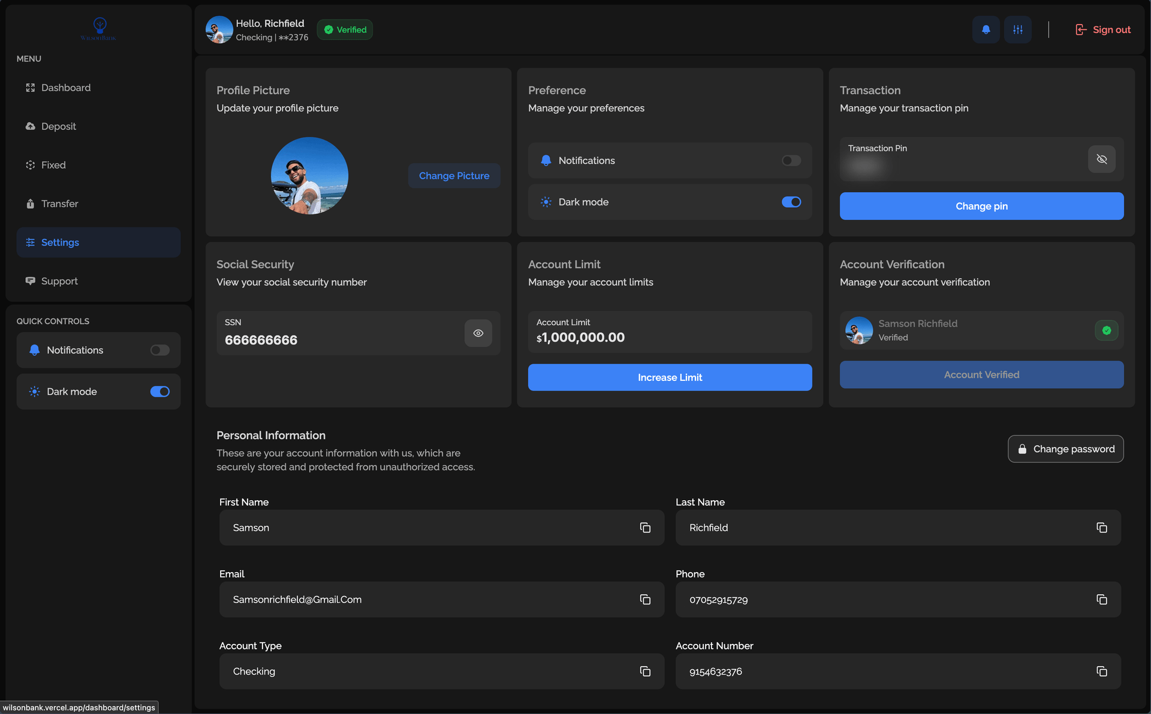Copy the Phone number using the copy icon
The height and width of the screenshot is (714, 1151).
[x=1102, y=599]
